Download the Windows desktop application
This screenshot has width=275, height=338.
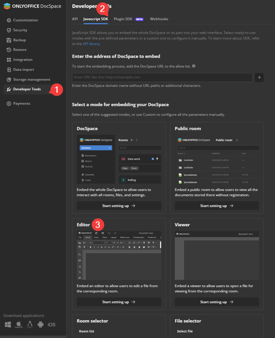click(x=8, y=325)
